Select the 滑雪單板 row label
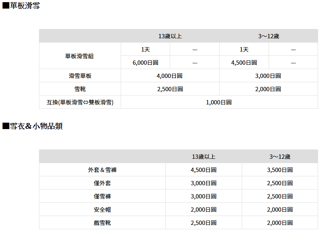 tap(80, 76)
